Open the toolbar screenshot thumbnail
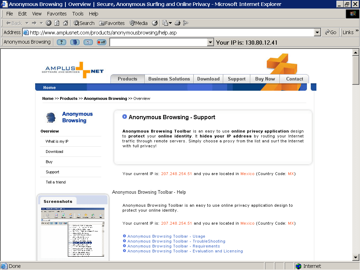 73,232
